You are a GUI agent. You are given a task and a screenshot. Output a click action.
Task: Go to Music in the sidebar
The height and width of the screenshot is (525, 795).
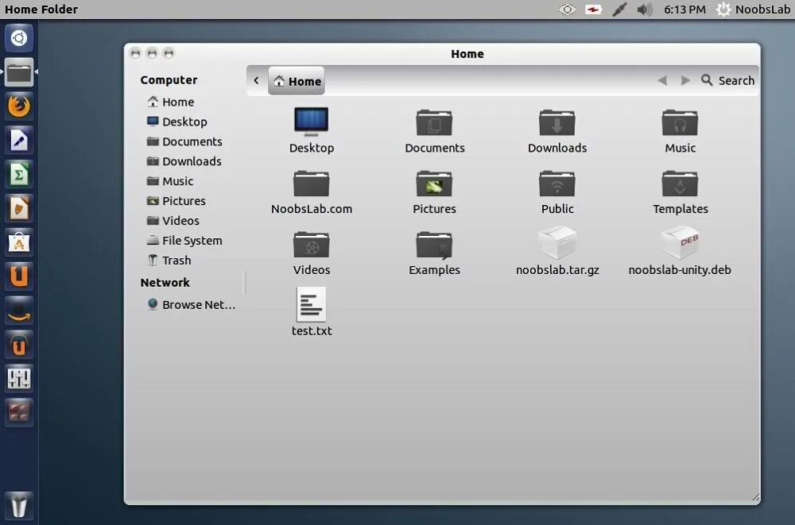click(x=170, y=181)
